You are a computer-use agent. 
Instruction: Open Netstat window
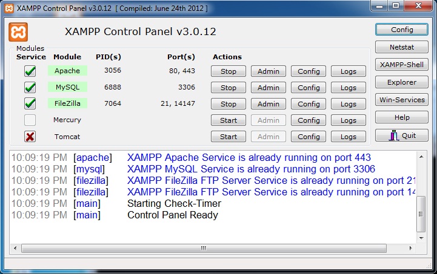(x=402, y=47)
